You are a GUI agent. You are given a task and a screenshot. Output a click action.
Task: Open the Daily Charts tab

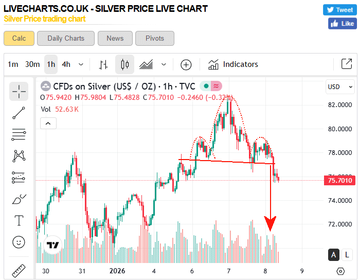click(66, 38)
